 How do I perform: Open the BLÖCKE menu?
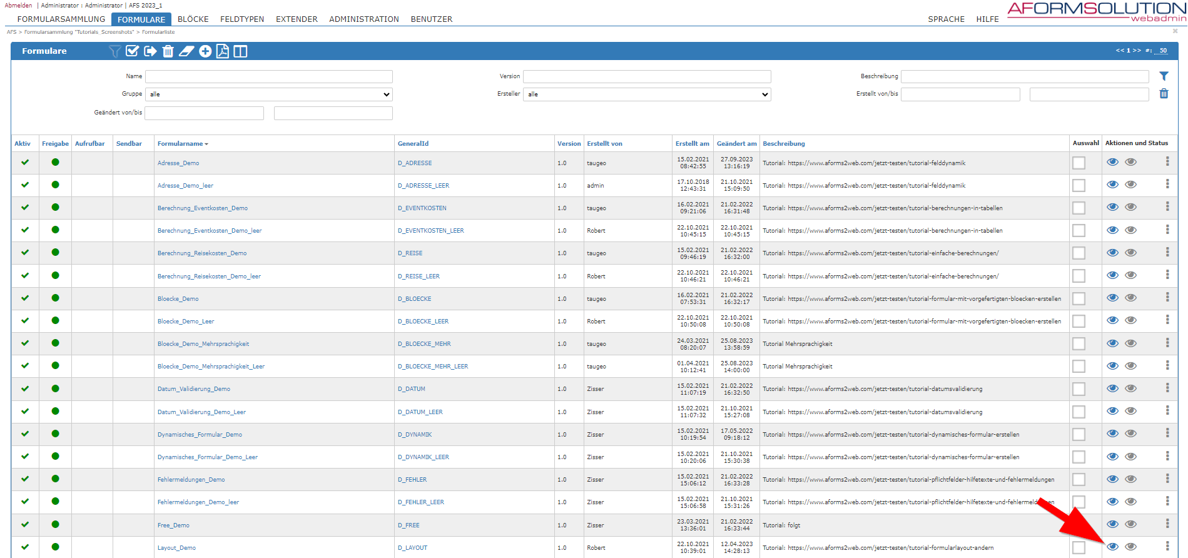[193, 19]
